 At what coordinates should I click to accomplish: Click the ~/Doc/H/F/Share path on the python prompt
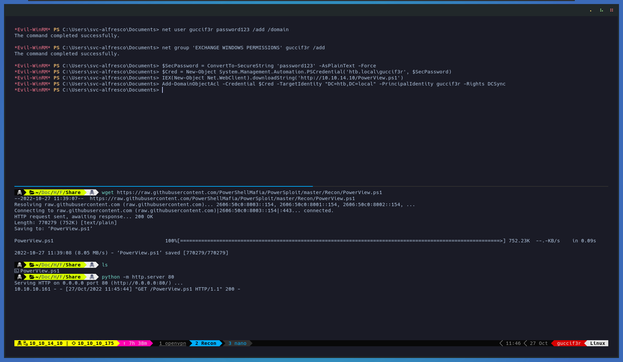click(58, 277)
